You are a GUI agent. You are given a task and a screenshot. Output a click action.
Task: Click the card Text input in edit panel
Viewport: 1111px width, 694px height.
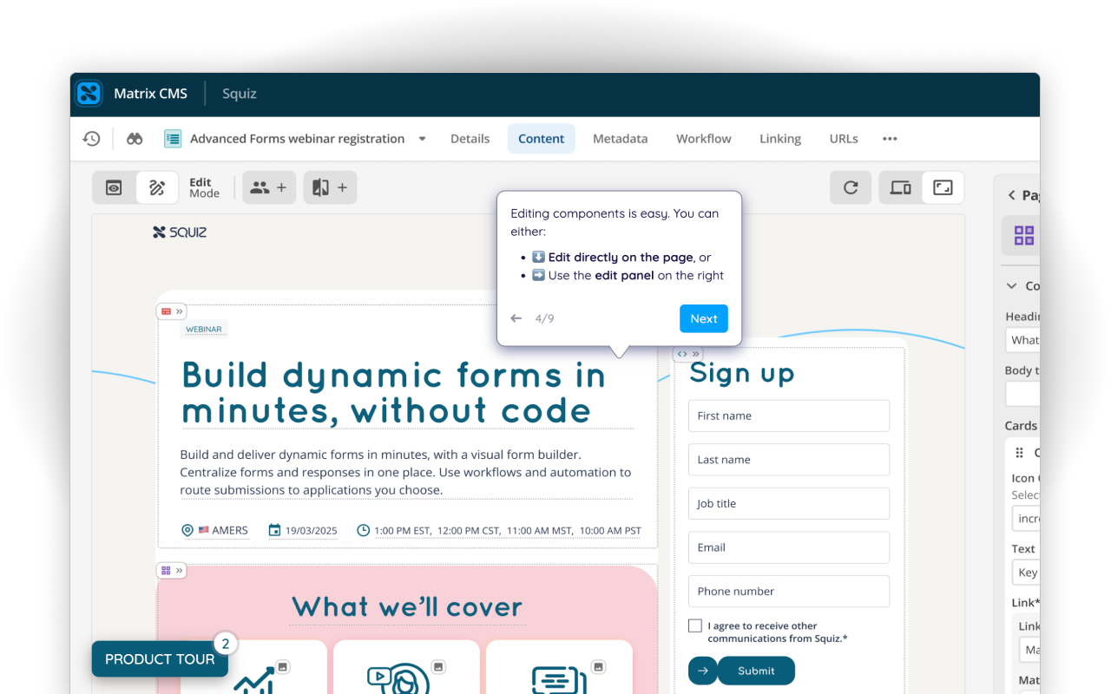[x=1026, y=573]
